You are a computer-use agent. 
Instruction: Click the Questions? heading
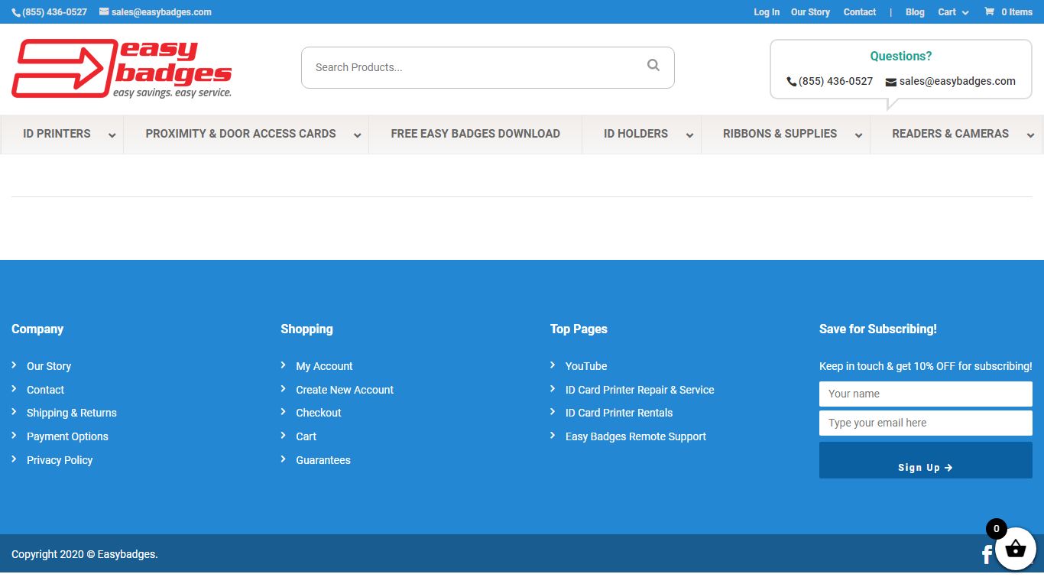(x=901, y=56)
